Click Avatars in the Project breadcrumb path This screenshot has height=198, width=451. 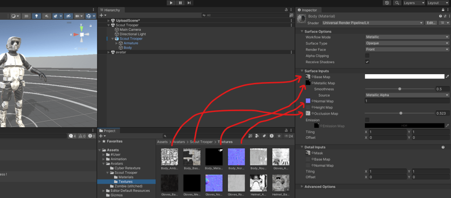point(178,142)
